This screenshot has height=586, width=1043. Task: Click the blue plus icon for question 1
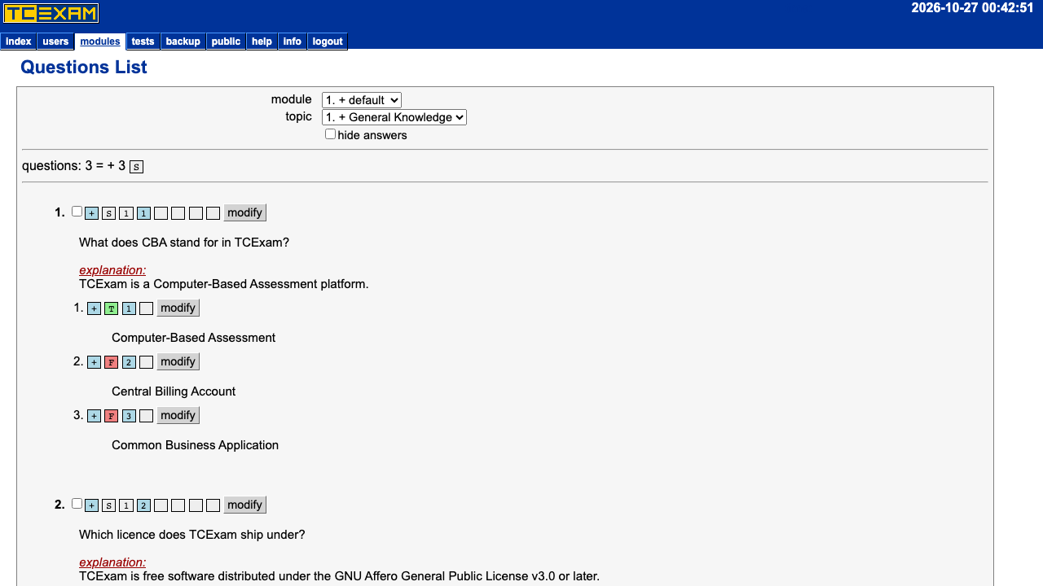point(91,213)
